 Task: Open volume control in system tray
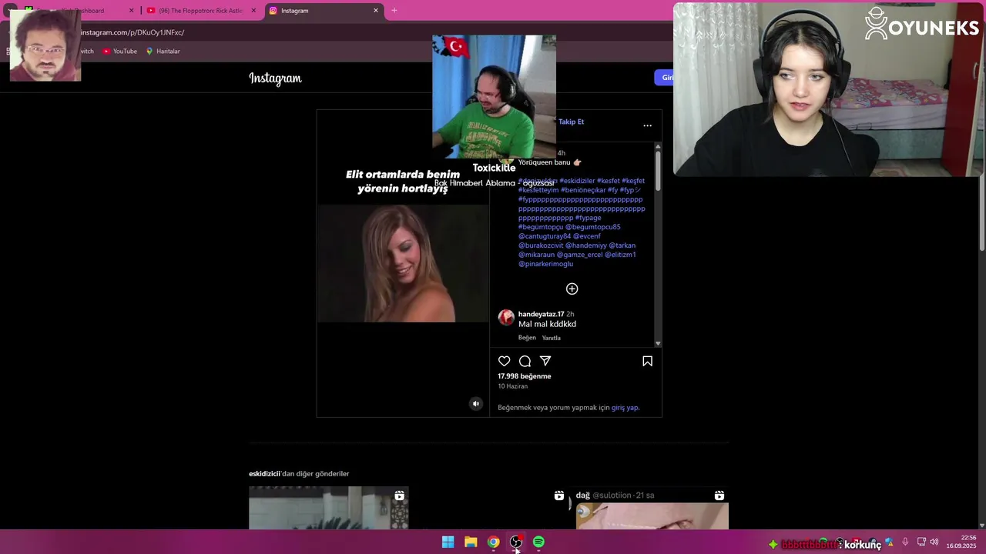(x=934, y=542)
